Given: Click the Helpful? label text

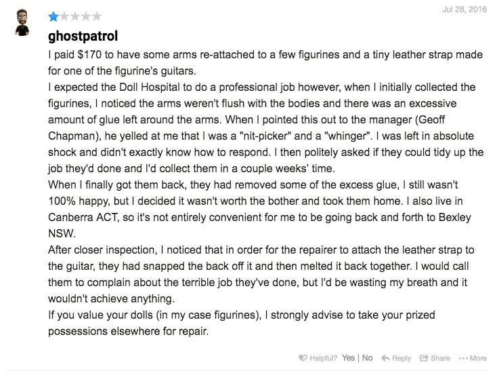Looking at the screenshot, I should [x=323, y=358].
